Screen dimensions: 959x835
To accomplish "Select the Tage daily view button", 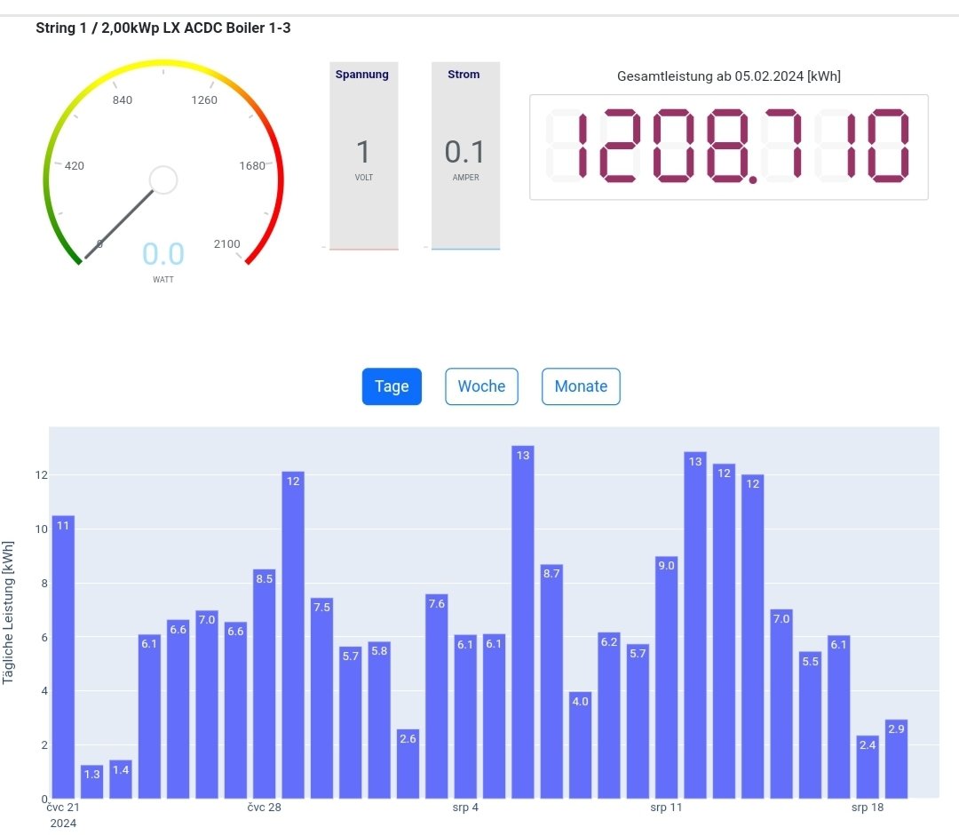I will [392, 386].
